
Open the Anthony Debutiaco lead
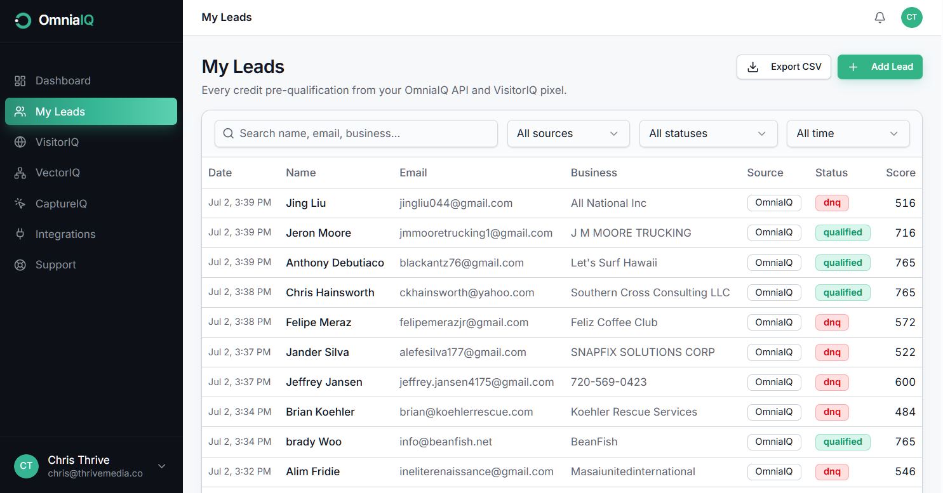coord(335,263)
